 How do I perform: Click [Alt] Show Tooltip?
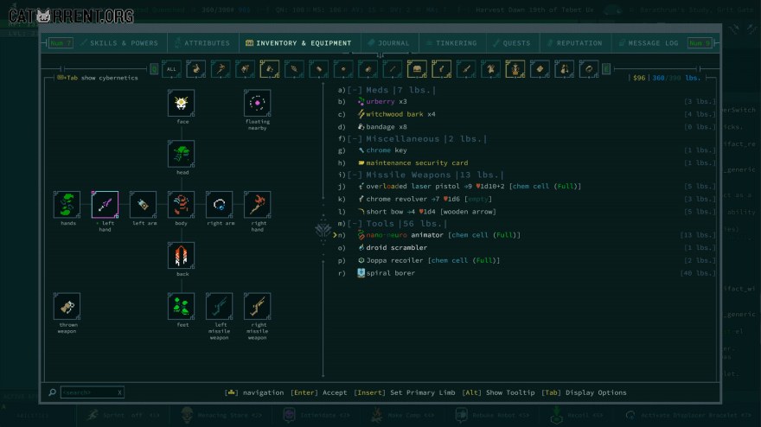click(x=498, y=392)
